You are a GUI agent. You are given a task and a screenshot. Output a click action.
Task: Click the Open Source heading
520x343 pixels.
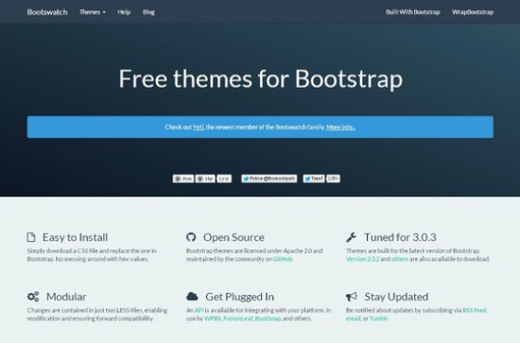[x=234, y=237]
